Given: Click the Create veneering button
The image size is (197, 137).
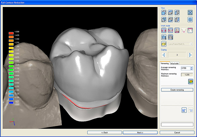Looking at the screenshot, I should (x=177, y=90).
